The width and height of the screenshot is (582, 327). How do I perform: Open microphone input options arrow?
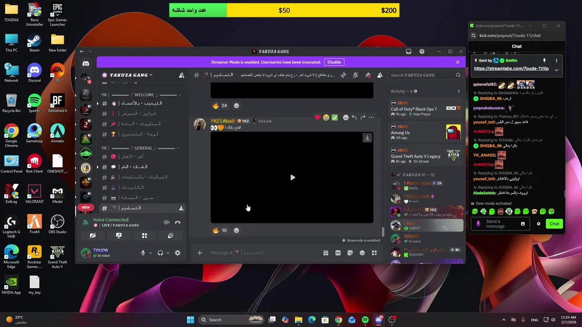[x=151, y=253]
